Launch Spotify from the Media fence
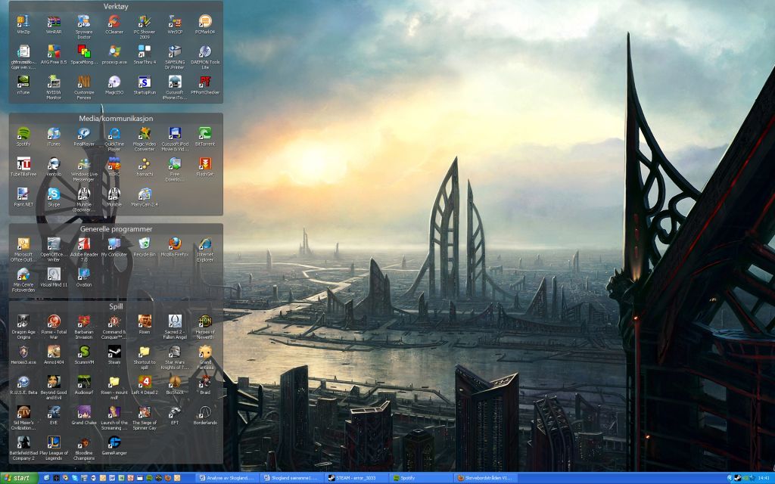This screenshot has height=484, width=775. (23, 137)
